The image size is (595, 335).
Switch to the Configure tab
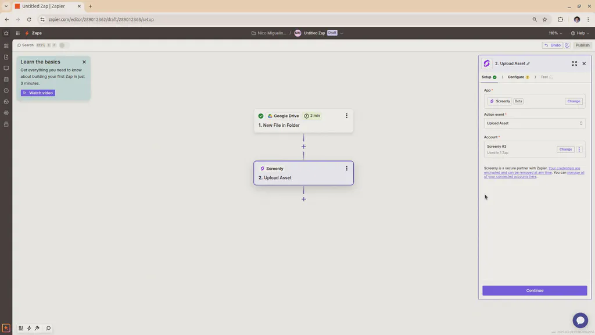pyautogui.click(x=517, y=77)
